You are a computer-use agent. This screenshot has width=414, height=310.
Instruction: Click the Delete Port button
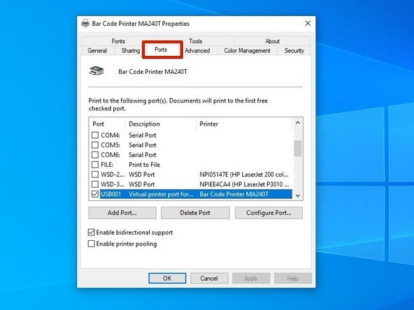(195, 213)
